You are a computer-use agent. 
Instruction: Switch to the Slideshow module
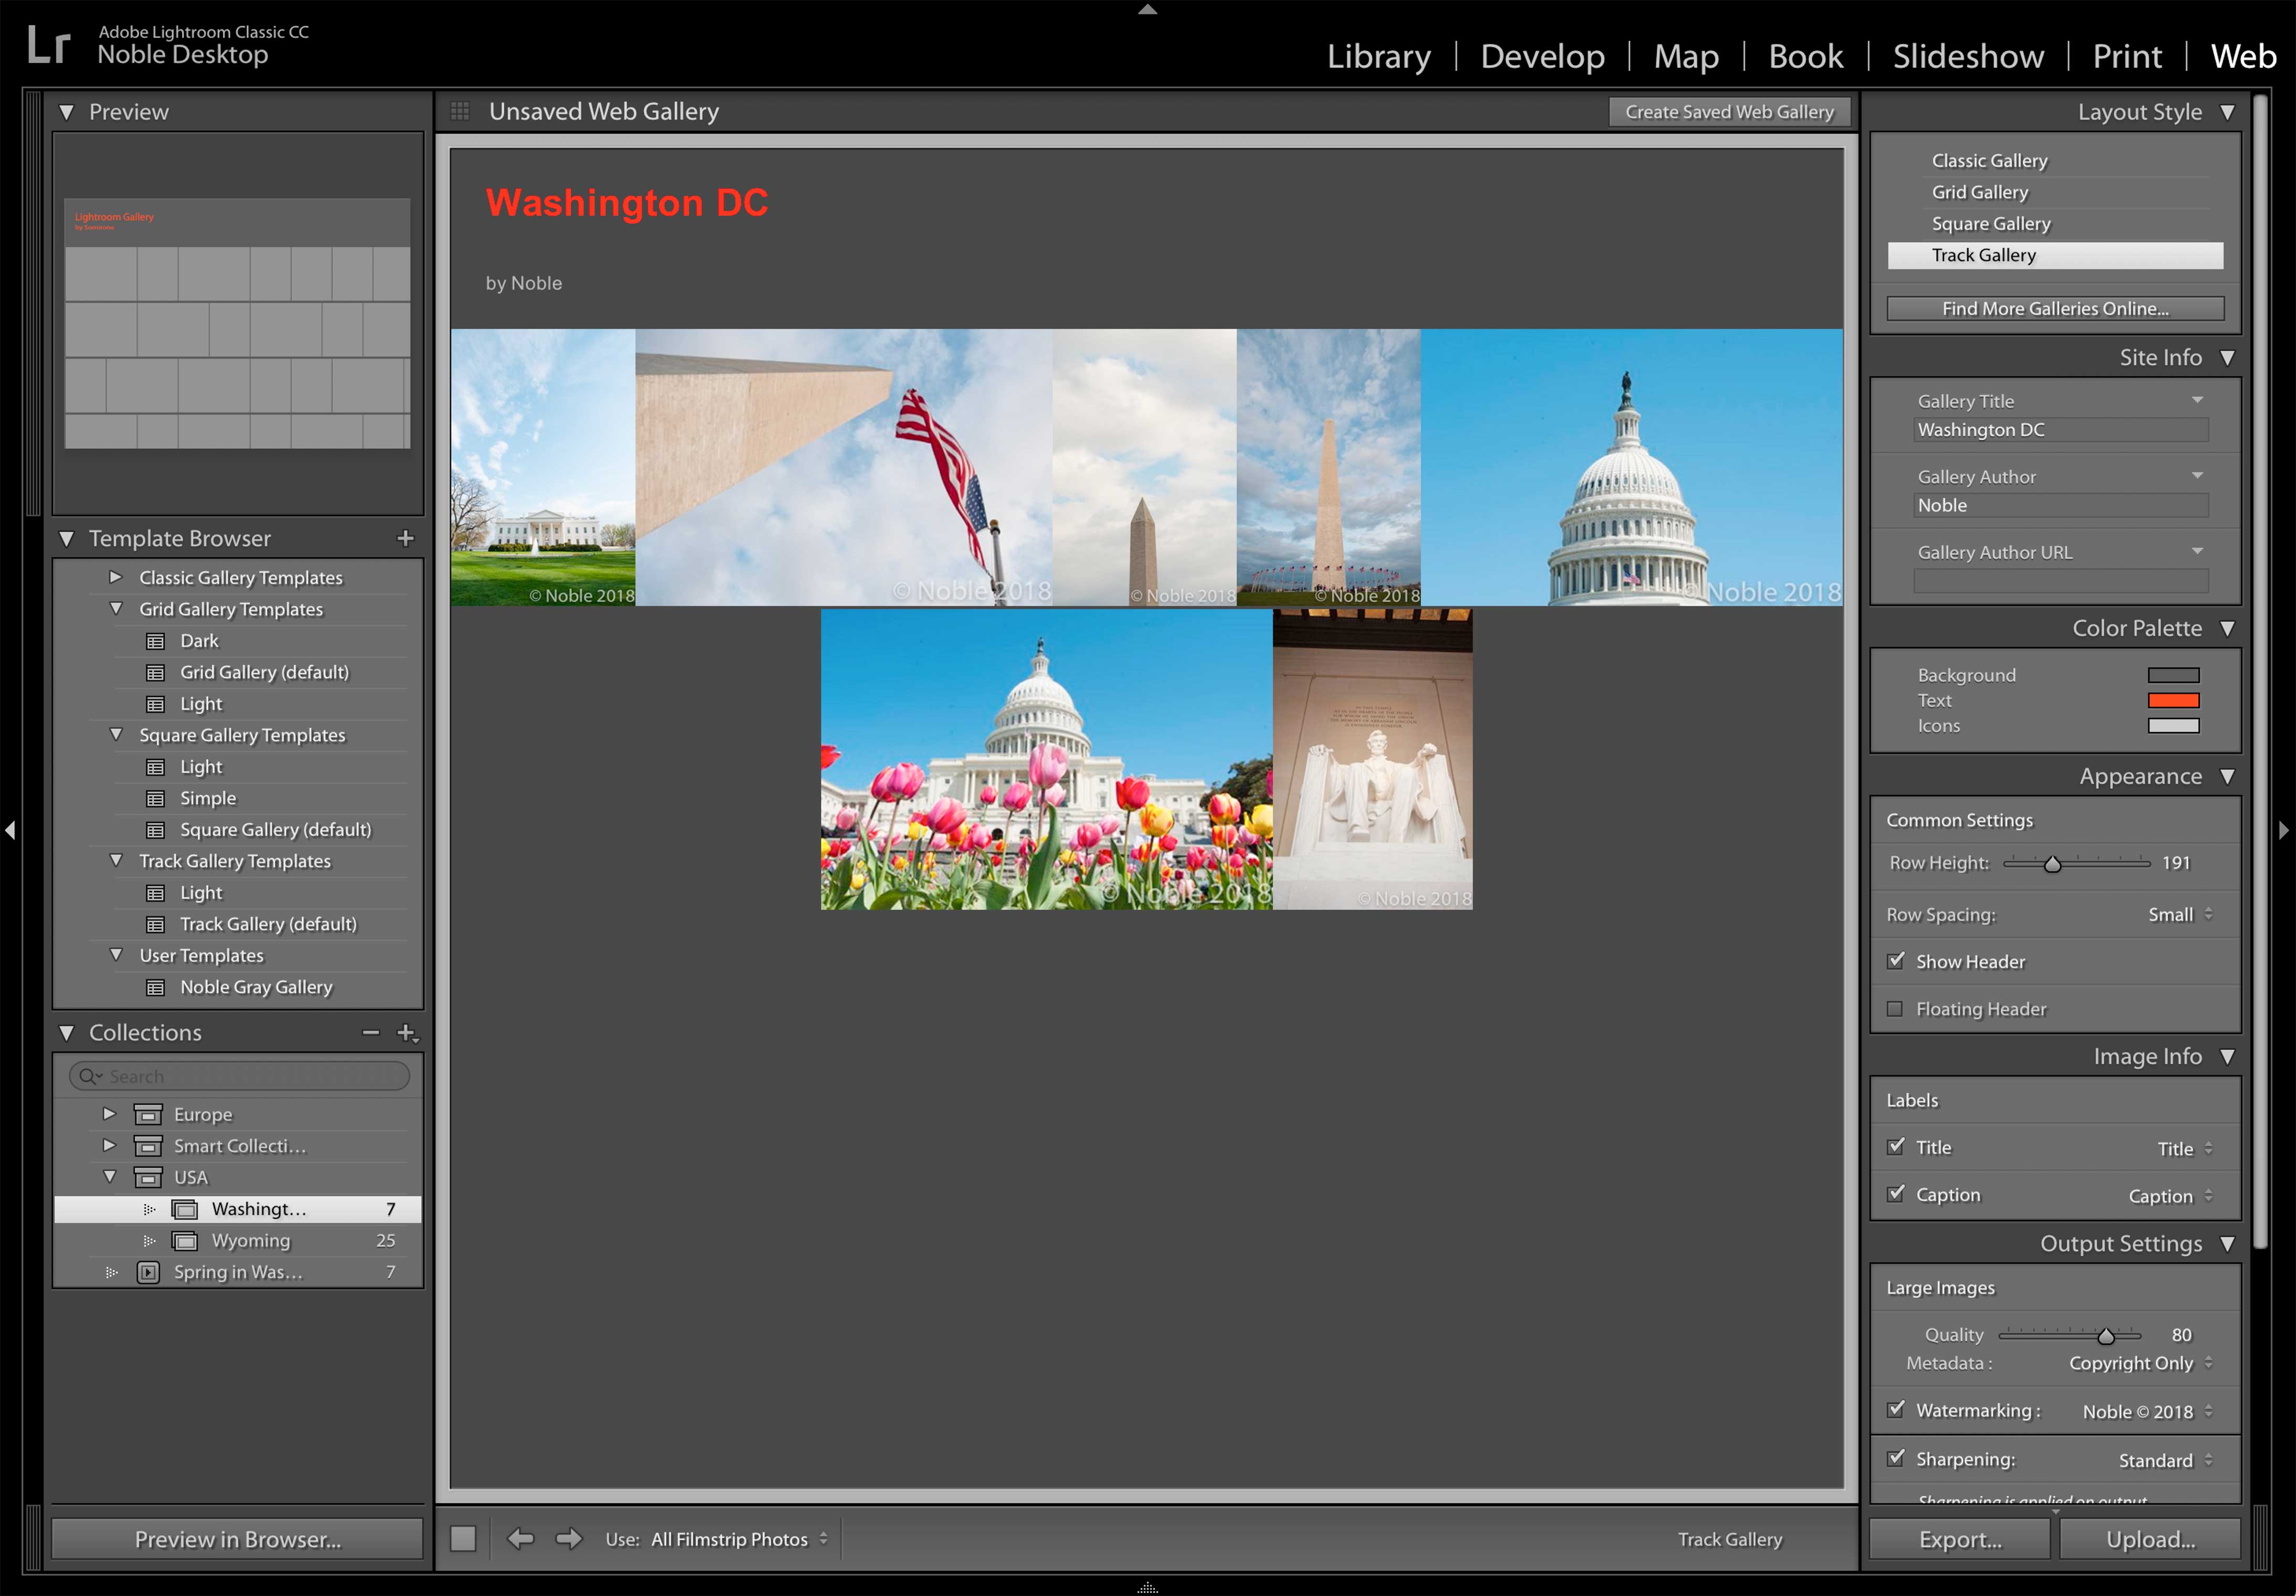coord(1967,56)
